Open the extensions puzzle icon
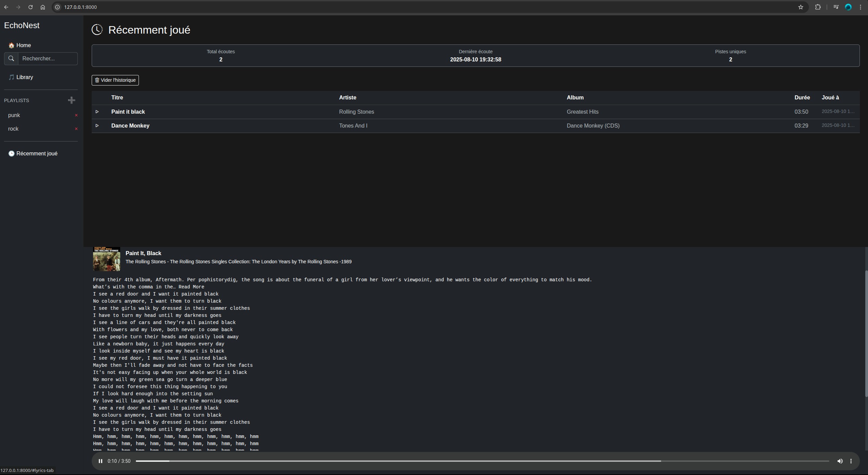This screenshot has width=868, height=475. tap(818, 7)
